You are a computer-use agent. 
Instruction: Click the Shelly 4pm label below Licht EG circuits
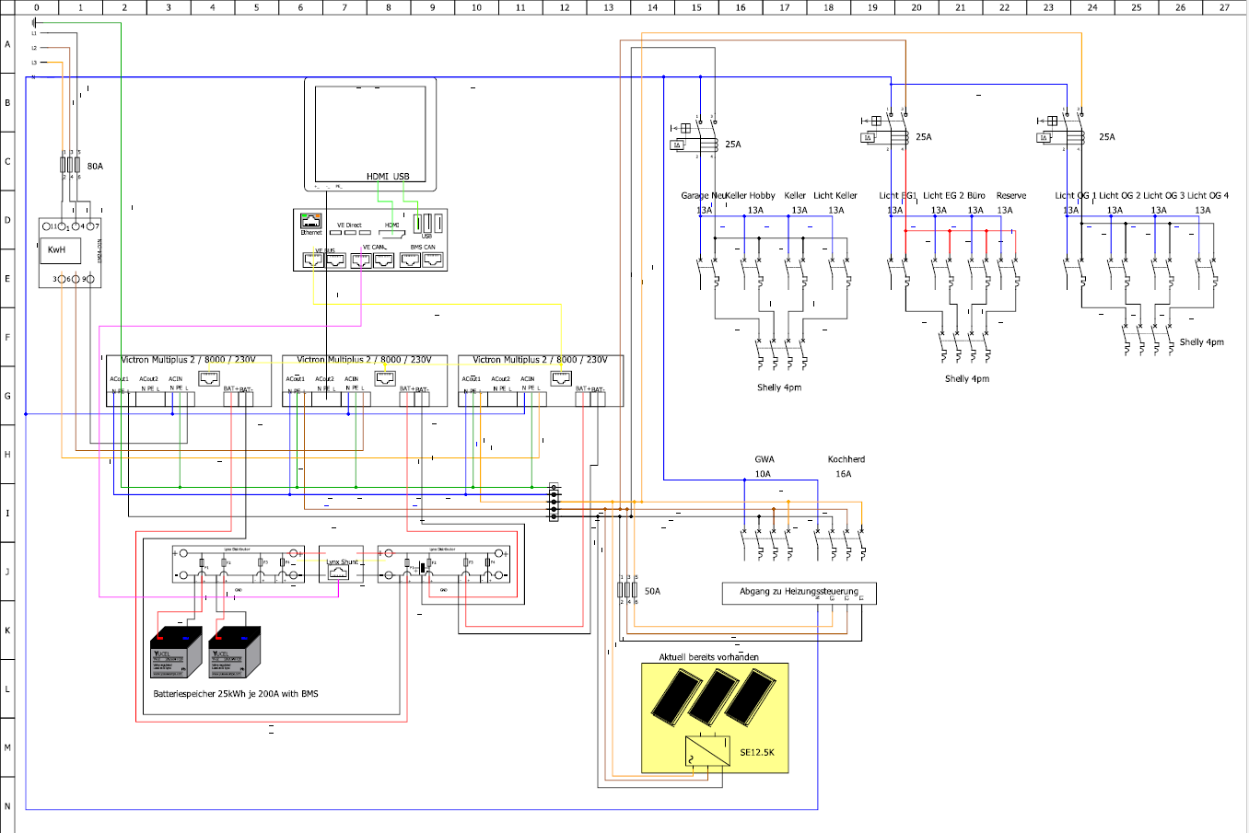(x=967, y=378)
